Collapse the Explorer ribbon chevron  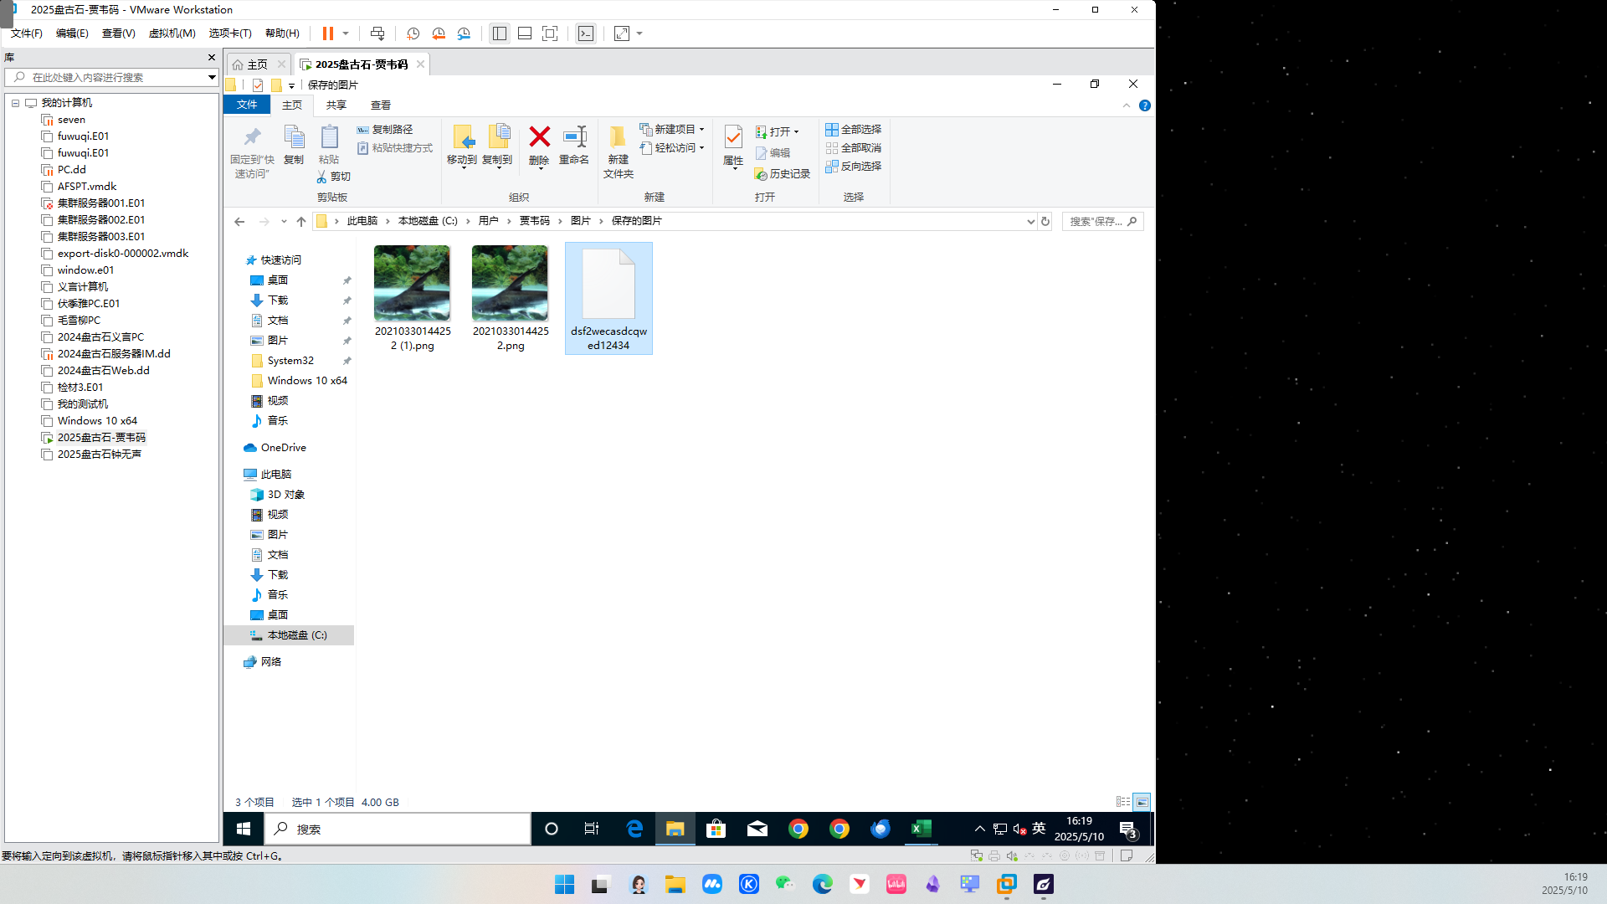coord(1127,105)
